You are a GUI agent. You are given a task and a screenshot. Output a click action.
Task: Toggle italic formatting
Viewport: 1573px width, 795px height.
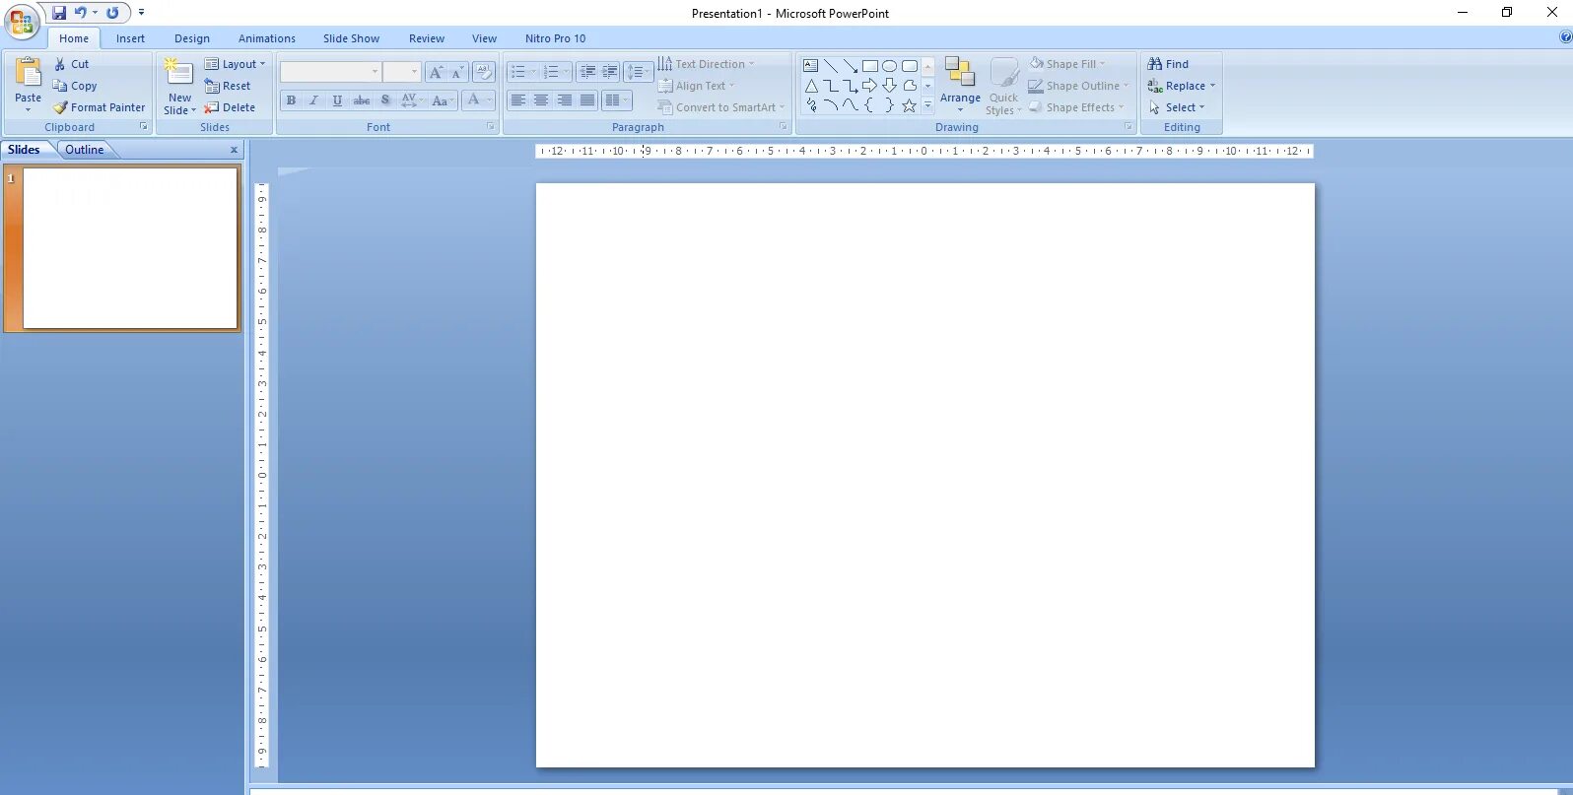point(313,100)
